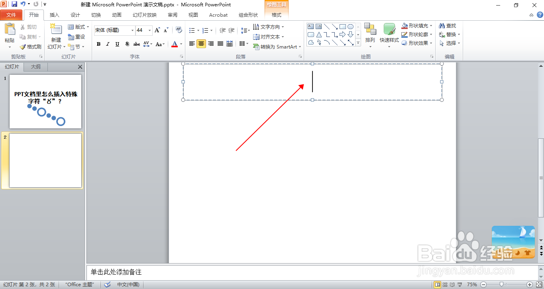Image resolution: width=544 pixels, height=289 pixels.
Task: Open the Convert to SmartArt dropdown
Action: [x=277, y=47]
